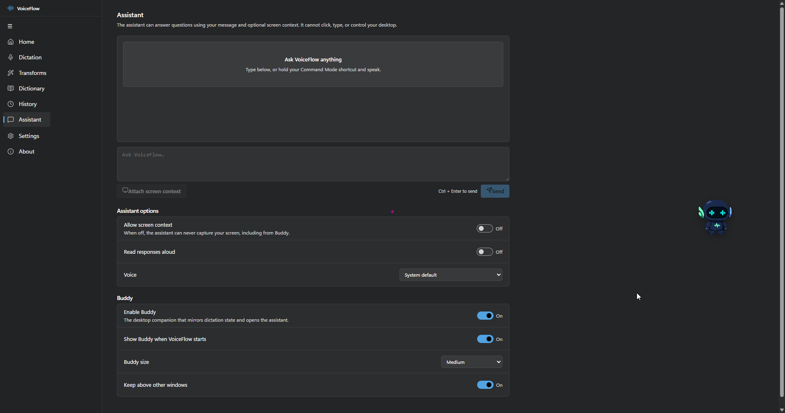The height and width of the screenshot is (413, 785).
Task: Click the History clock icon
Action: tap(11, 104)
